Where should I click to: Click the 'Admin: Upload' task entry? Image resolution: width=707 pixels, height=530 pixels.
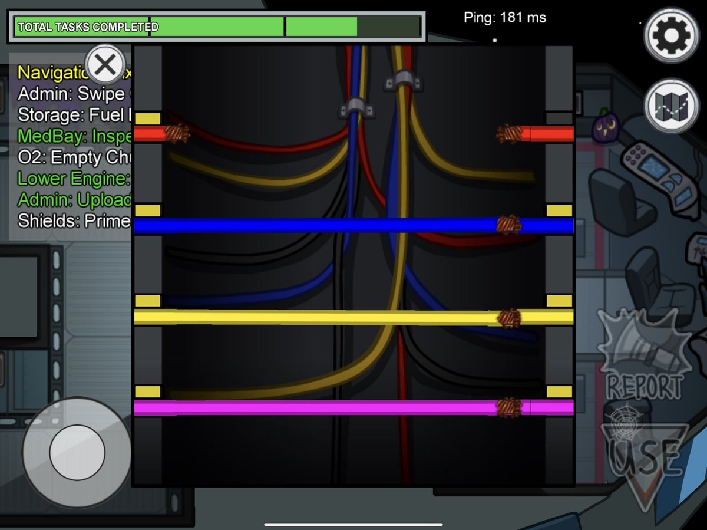click(x=74, y=200)
